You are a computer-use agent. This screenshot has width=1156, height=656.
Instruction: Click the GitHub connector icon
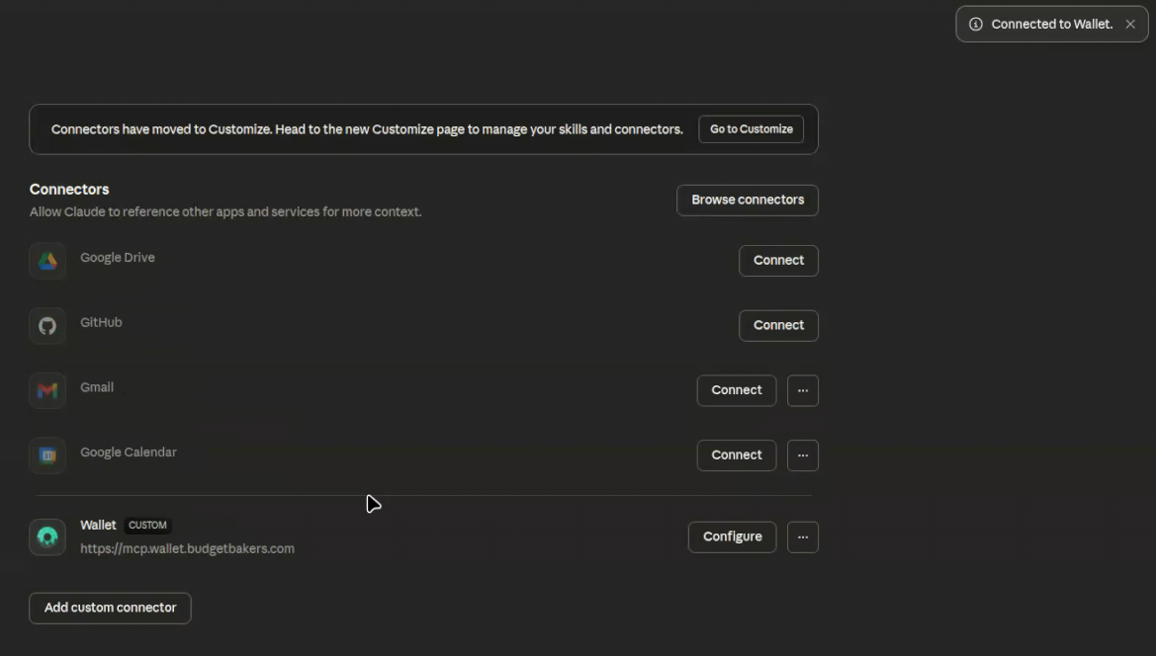point(47,325)
